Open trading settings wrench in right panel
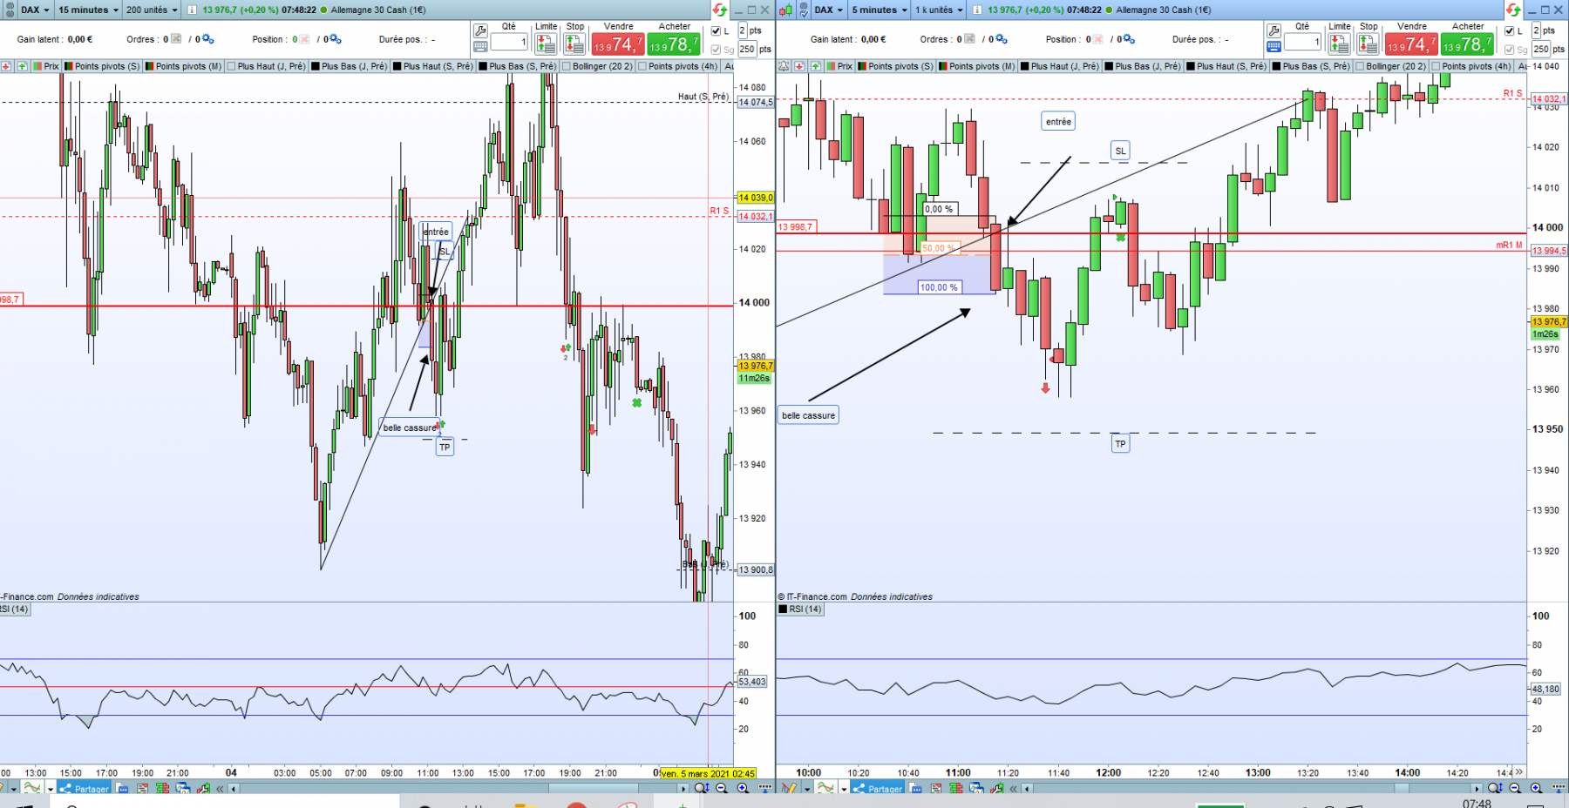The height and width of the screenshot is (808, 1569). (x=1274, y=30)
